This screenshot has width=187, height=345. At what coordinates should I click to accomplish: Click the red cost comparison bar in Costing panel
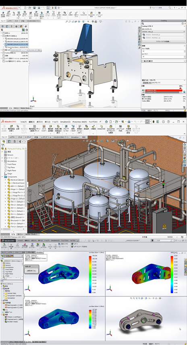[x=163, y=90]
